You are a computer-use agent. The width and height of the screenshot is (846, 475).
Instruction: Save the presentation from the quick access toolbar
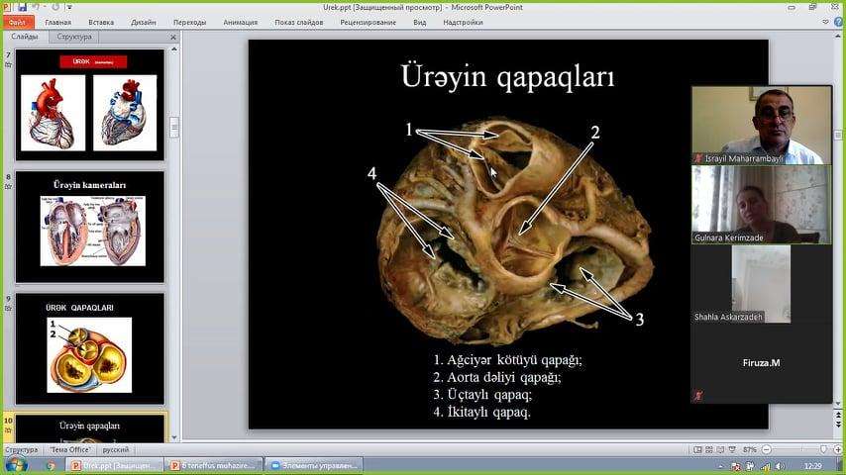pyautogui.click(x=22, y=7)
